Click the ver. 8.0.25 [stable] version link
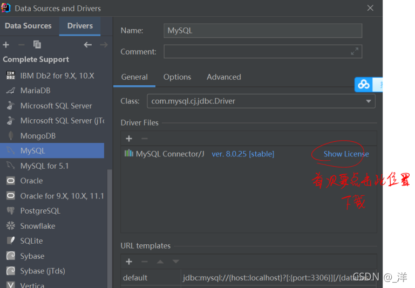This screenshot has height=288, width=415. point(243,154)
